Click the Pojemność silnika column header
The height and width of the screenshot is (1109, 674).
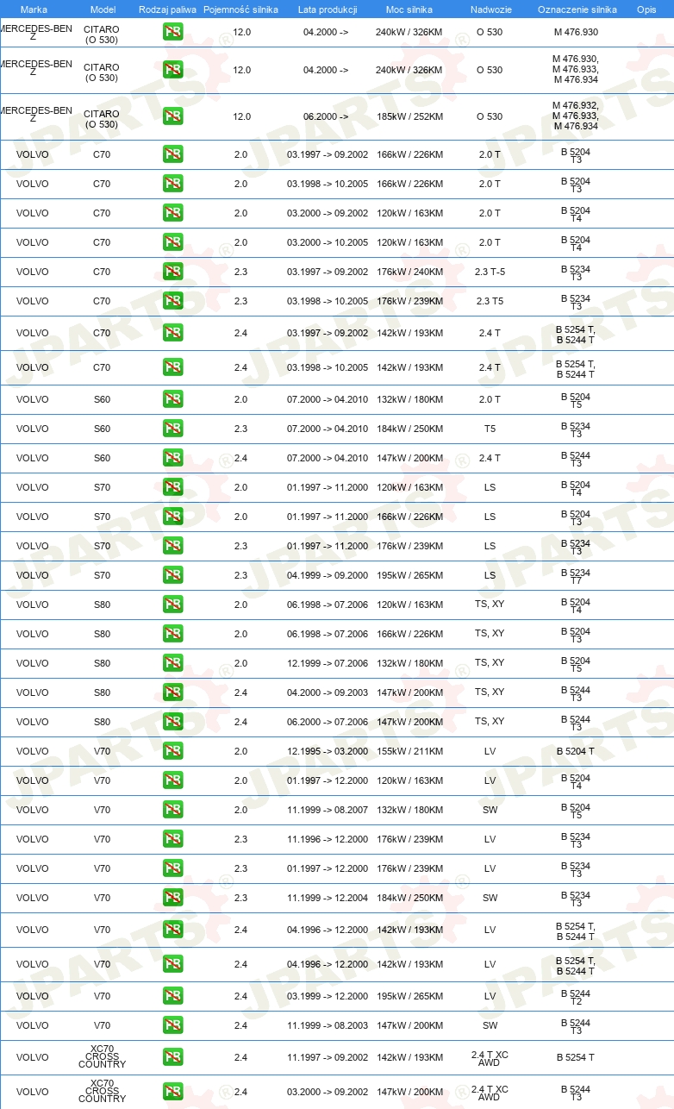point(240,9)
